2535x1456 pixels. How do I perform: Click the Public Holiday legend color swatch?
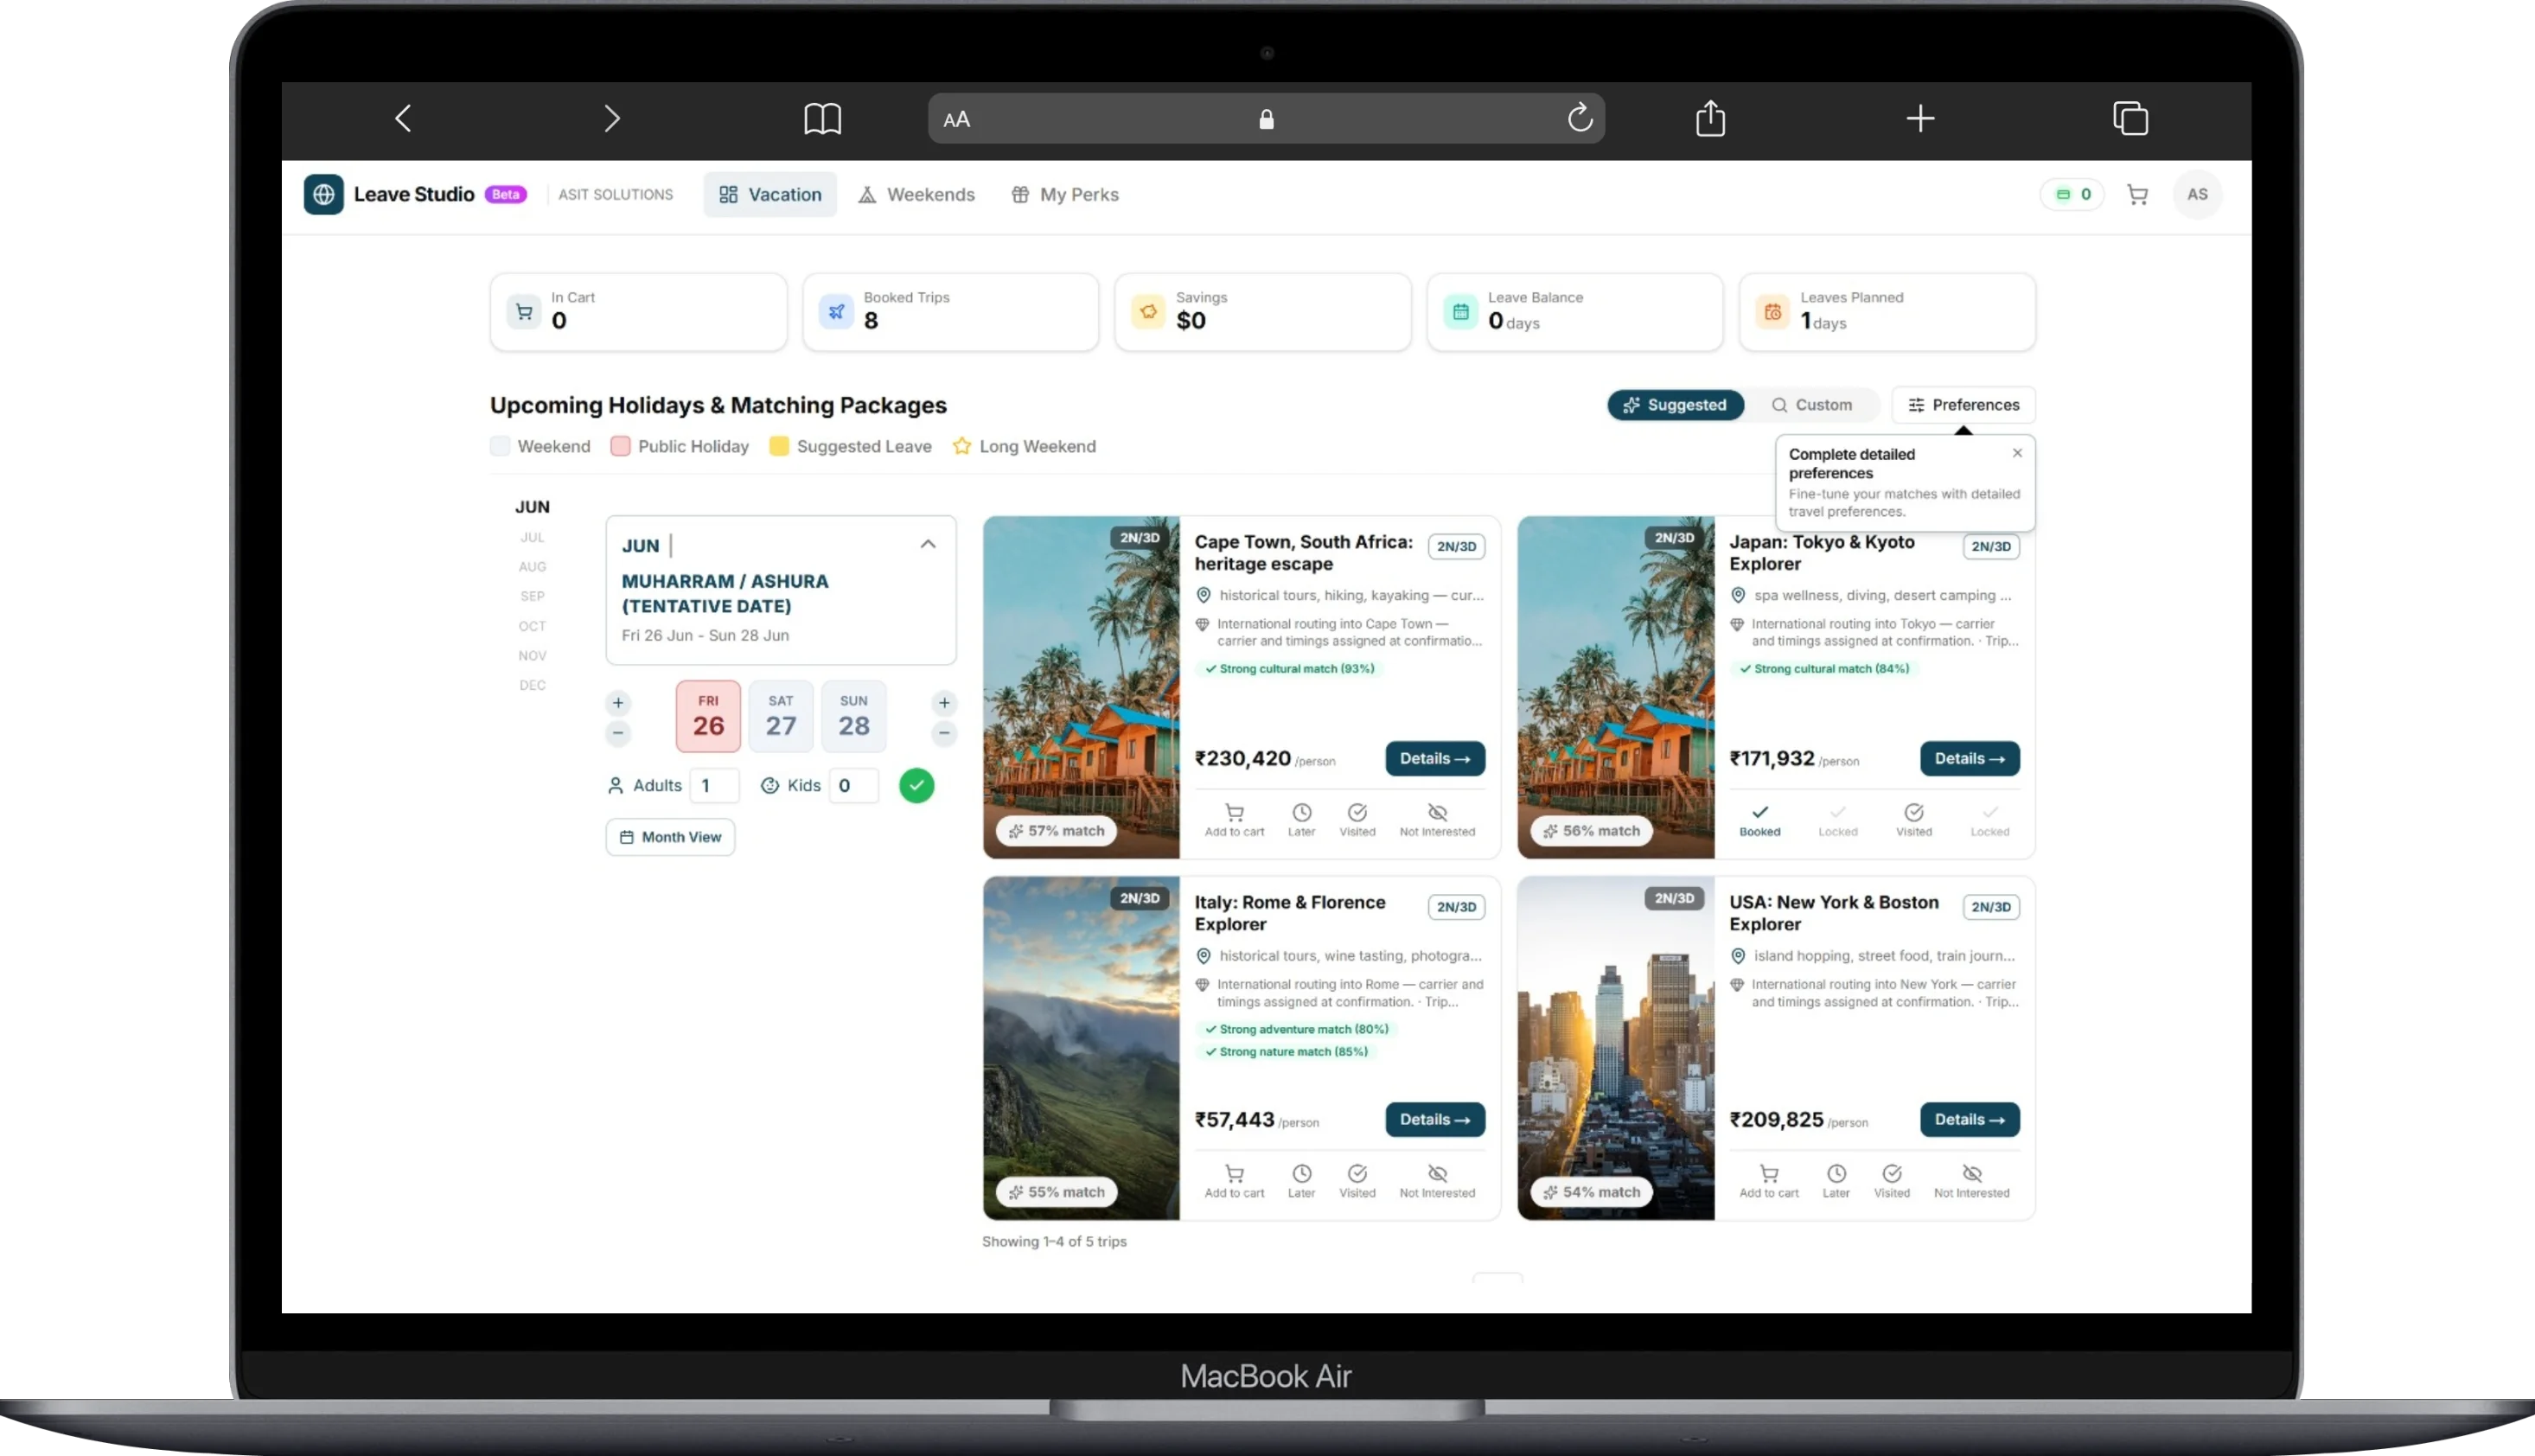pyautogui.click(x=620, y=446)
